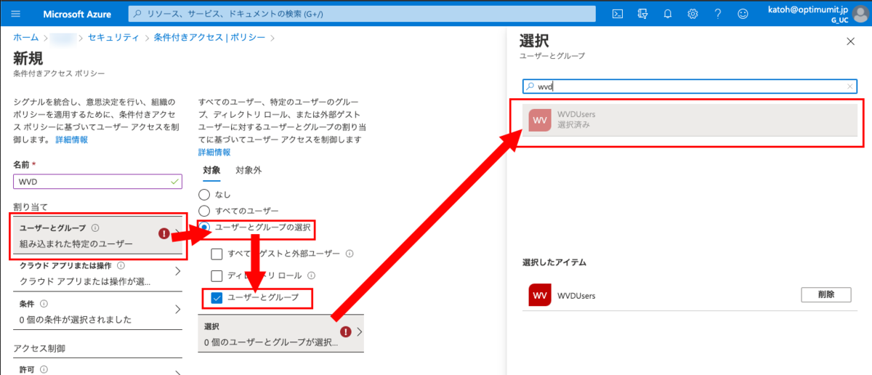Click the info icon beside ゲストと外部ユーザー
The width and height of the screenshot is (872, 375).
tap(350, 254)
